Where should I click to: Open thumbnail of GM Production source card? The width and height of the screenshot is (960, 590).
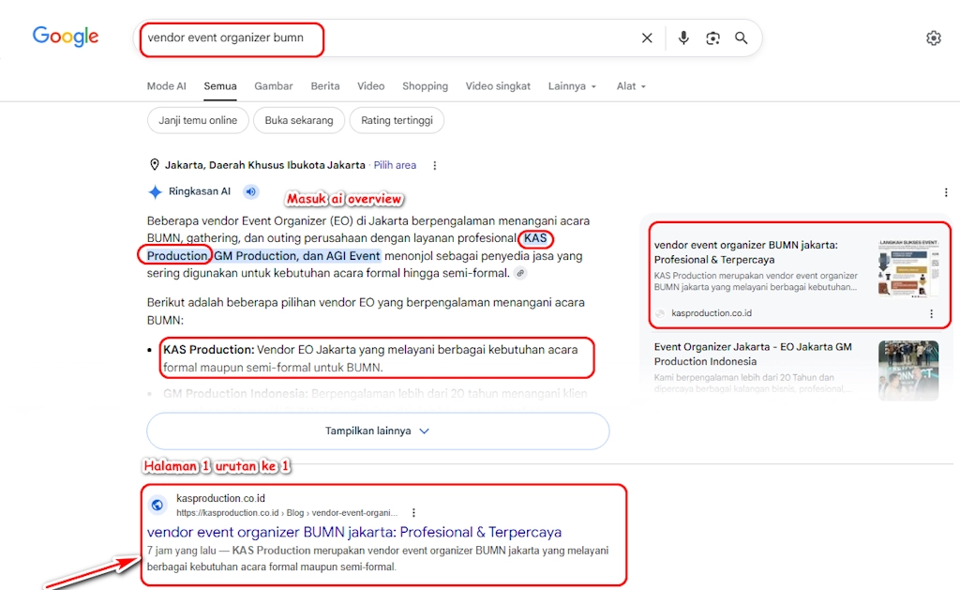point(908,371)
